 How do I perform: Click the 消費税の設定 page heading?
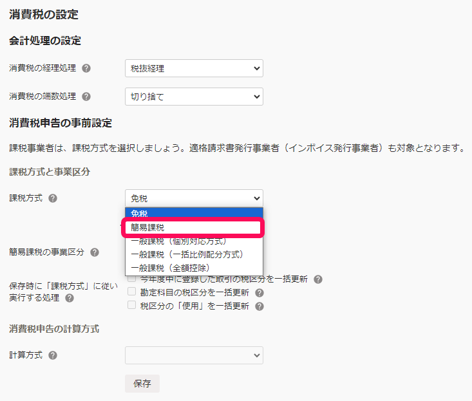(x=44, y=14)
